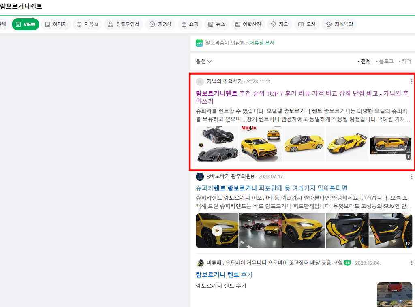Click B바노바기 광주의원B profile icon
Screen dimensions: 415x307
200,177
